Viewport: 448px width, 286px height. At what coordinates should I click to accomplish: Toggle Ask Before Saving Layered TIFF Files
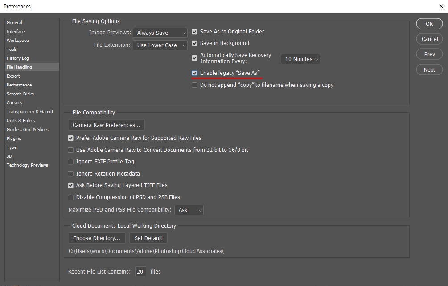70,185
